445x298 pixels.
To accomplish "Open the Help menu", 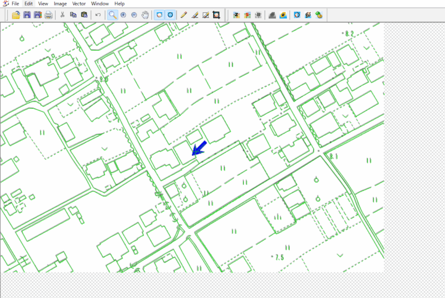I will tap(120, 3).
